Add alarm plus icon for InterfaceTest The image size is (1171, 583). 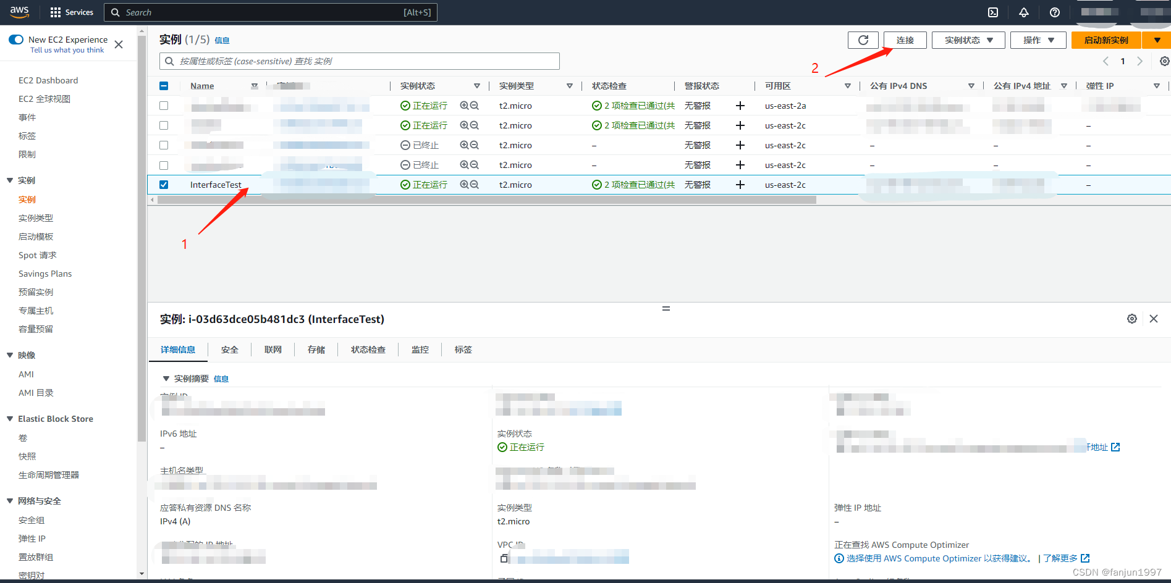click(x=740, y=185)
